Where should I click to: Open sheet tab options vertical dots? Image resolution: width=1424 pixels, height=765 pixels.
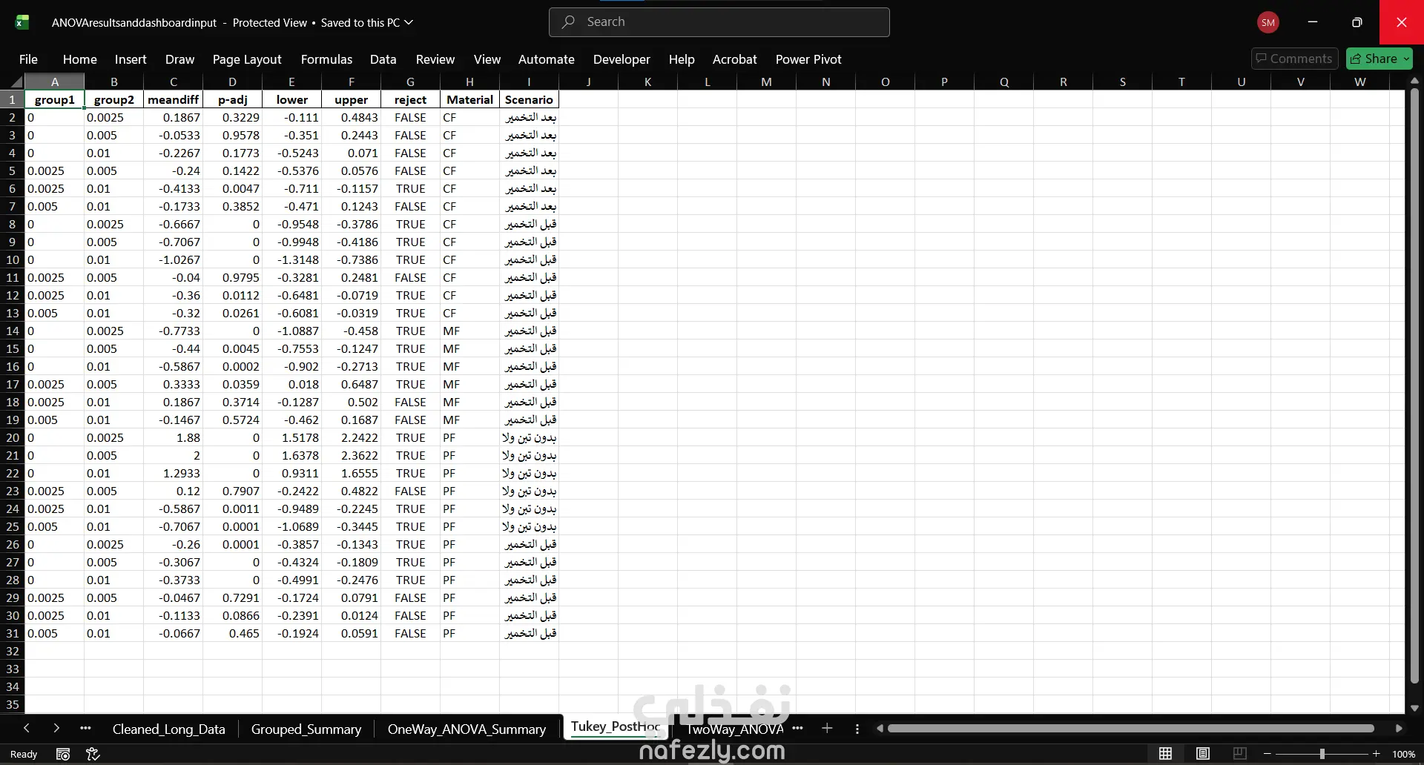(857, 729)
